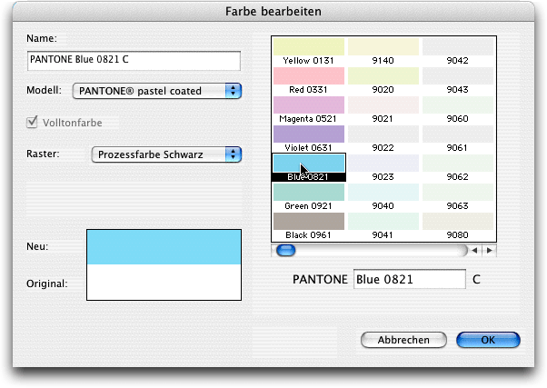Choose the 9042 color swatch

tap(458, 46)
